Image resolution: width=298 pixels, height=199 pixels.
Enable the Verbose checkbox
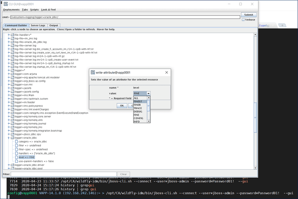coord(243,20)
